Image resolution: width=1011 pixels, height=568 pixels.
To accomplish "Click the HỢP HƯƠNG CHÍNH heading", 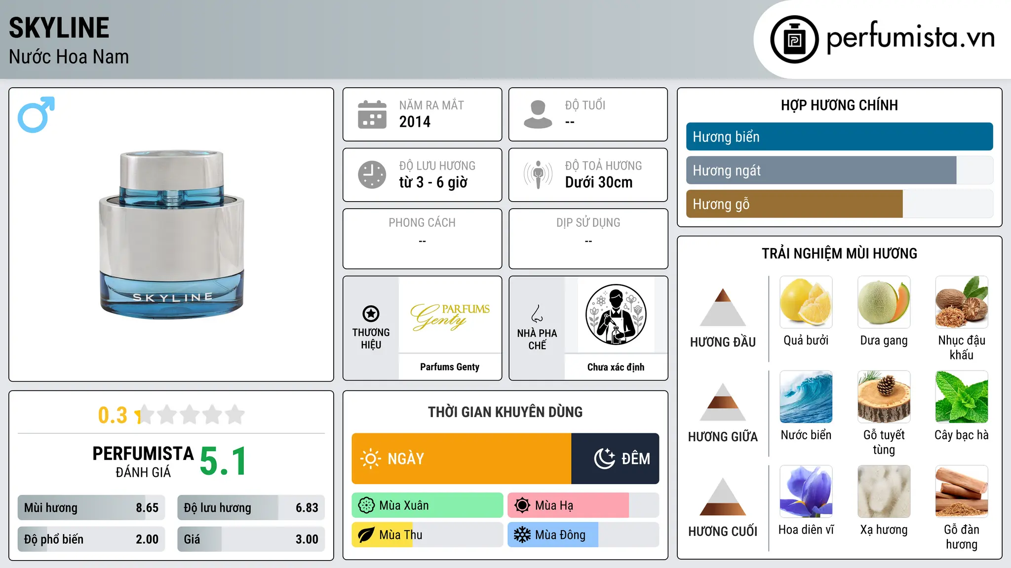I will point(839,105).
